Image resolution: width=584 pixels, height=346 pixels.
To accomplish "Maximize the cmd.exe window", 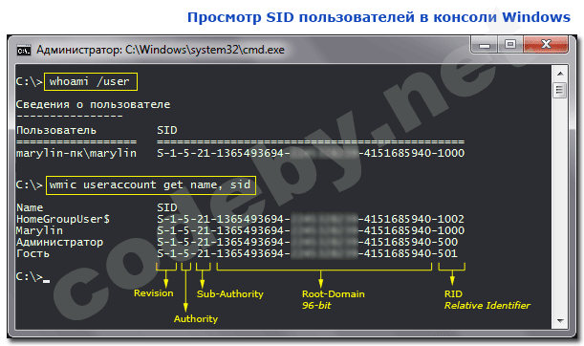I will point(510,45).
